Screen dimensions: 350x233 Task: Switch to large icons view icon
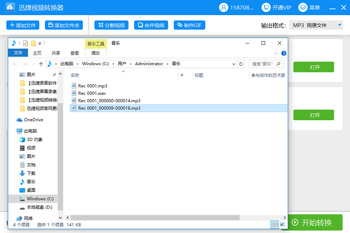point(283,224)
